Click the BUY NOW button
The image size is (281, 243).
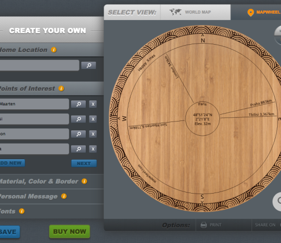click(x=69, y=231)
